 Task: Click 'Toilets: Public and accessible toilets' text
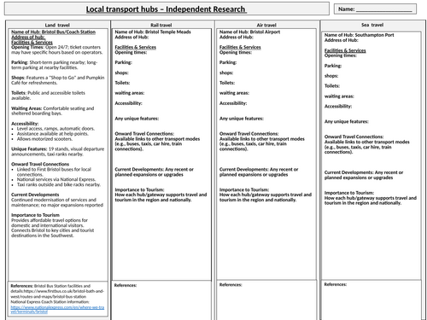coord(48,96)
